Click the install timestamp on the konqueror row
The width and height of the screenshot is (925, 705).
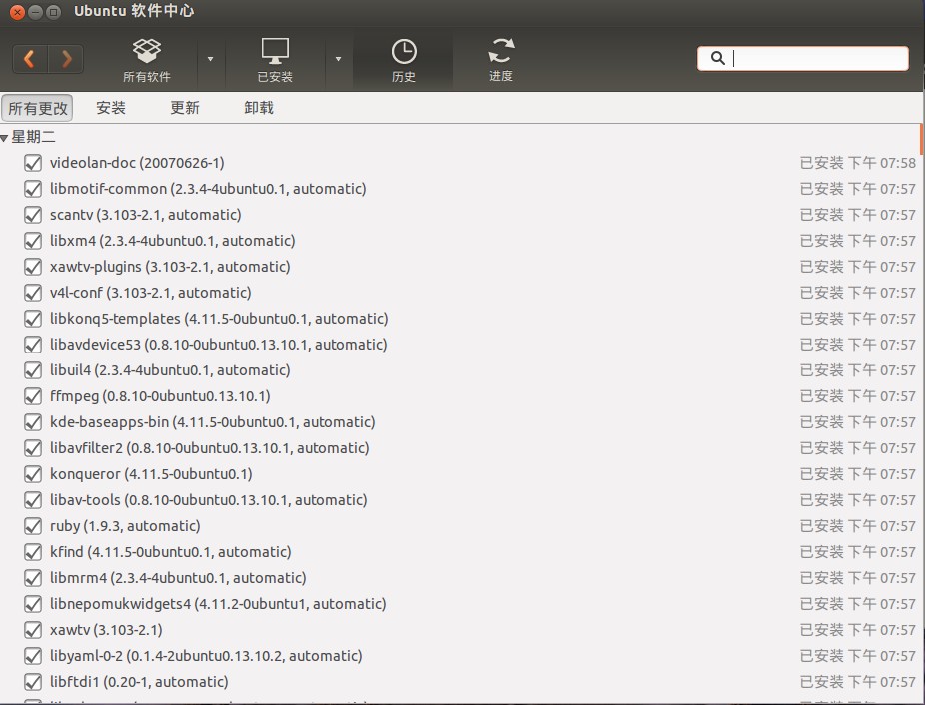coord(858,474)
